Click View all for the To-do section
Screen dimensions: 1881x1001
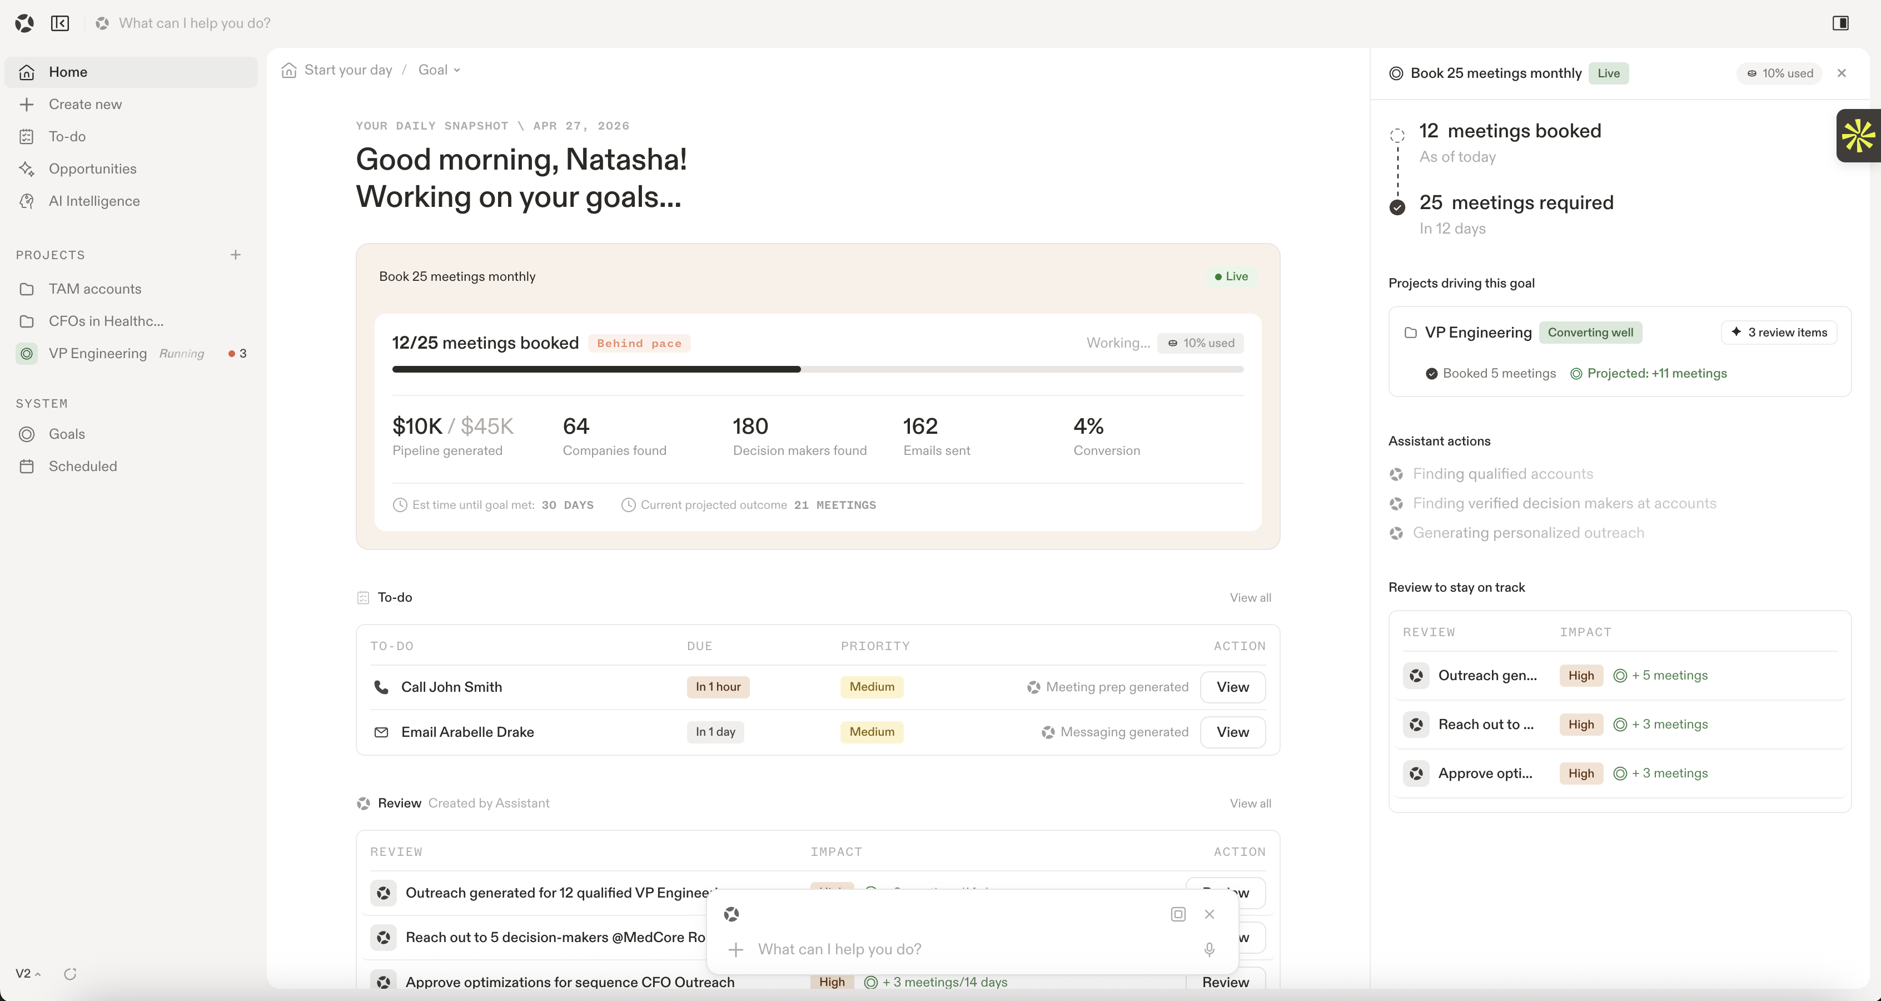1250,598
